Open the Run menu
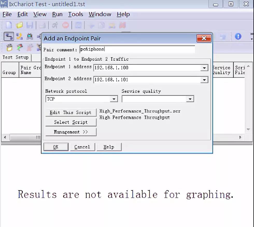The height and width of the screenshot is (227, 254). [57, 14]
